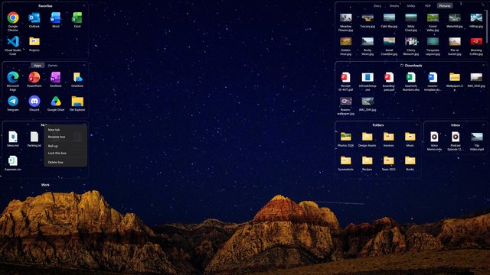Open Waterfall.jpg thumbnail

pyautogui.click(x=454, y=18)
